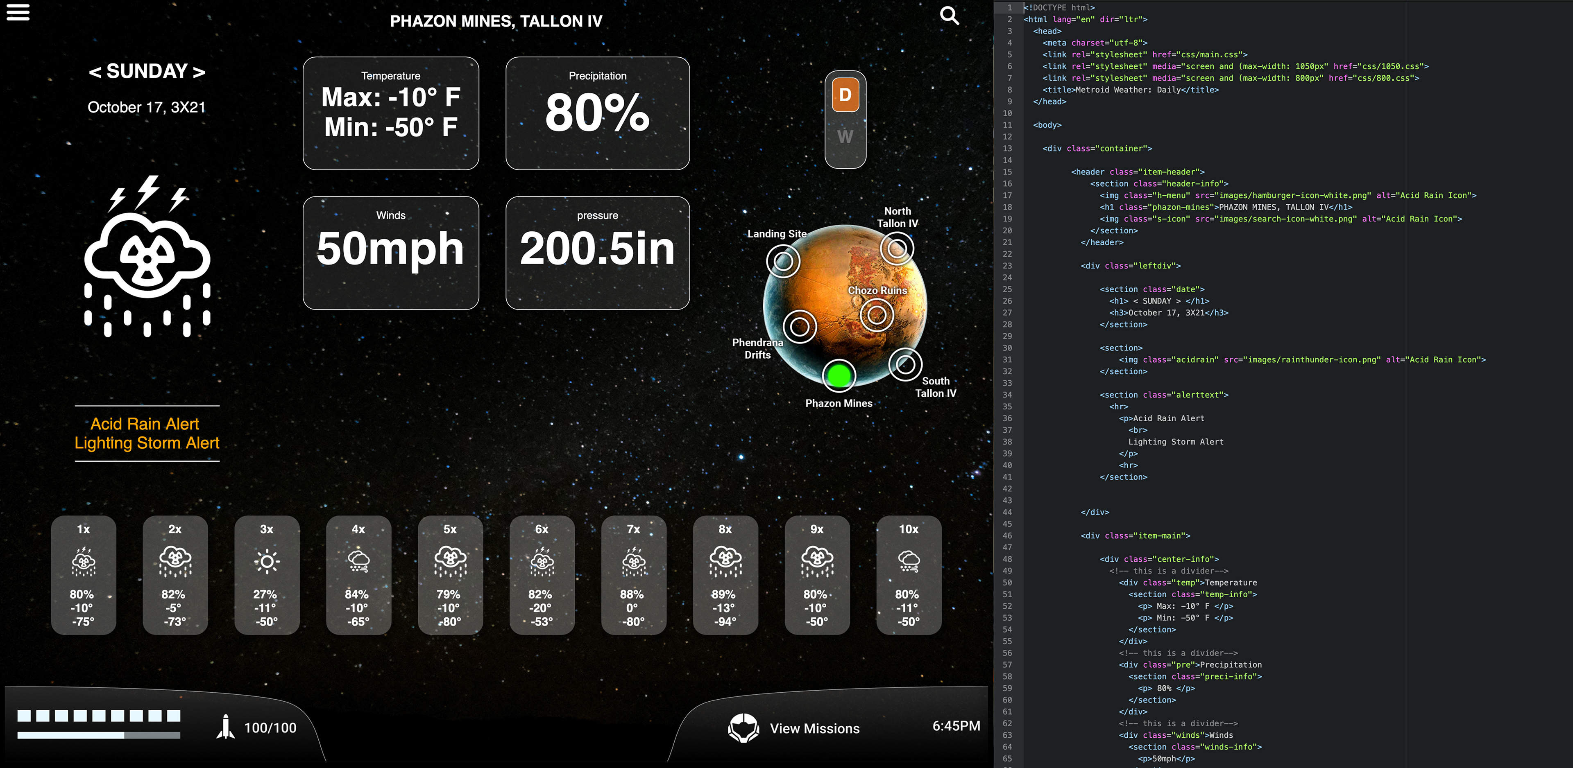1573x768 pixels.
Task: Select the W weekly toggle button
Action: [845, 136]
